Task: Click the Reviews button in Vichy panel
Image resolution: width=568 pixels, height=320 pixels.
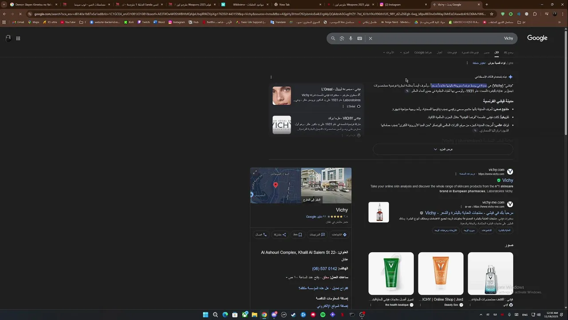Action: (x=317, y=235)
